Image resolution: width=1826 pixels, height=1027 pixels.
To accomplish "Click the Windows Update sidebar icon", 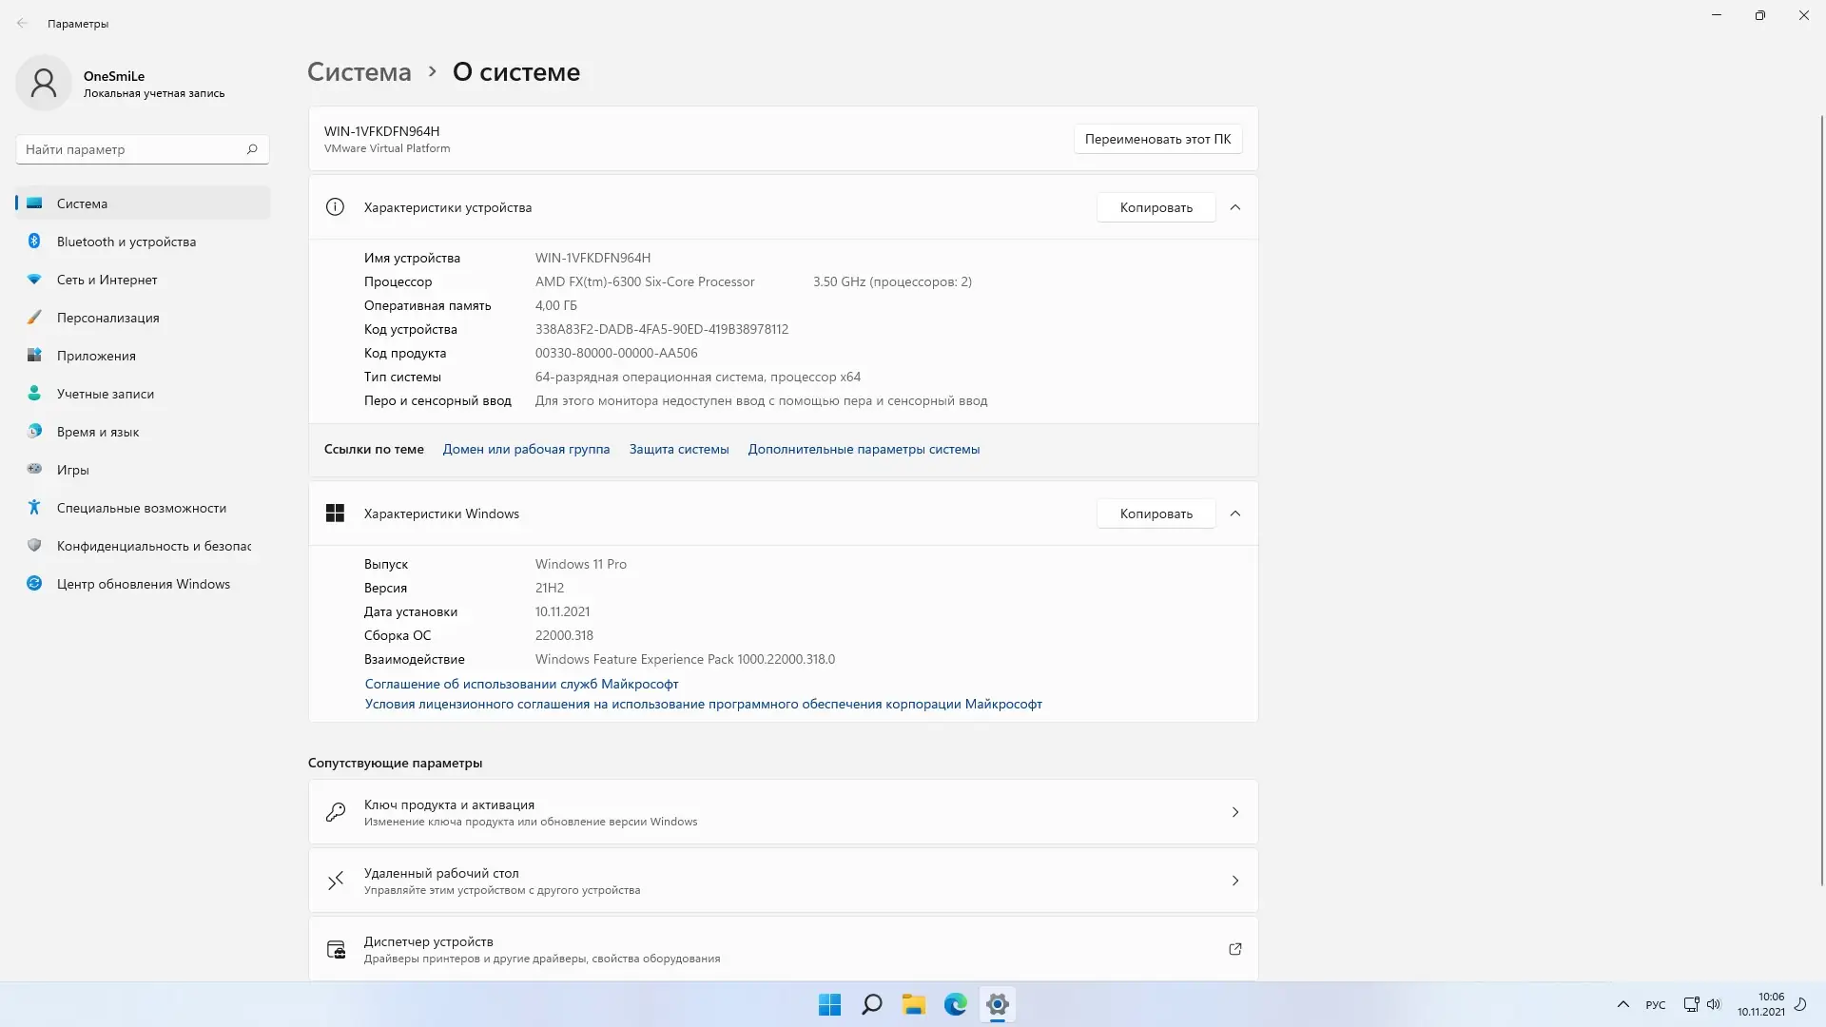I will (34, 584).
